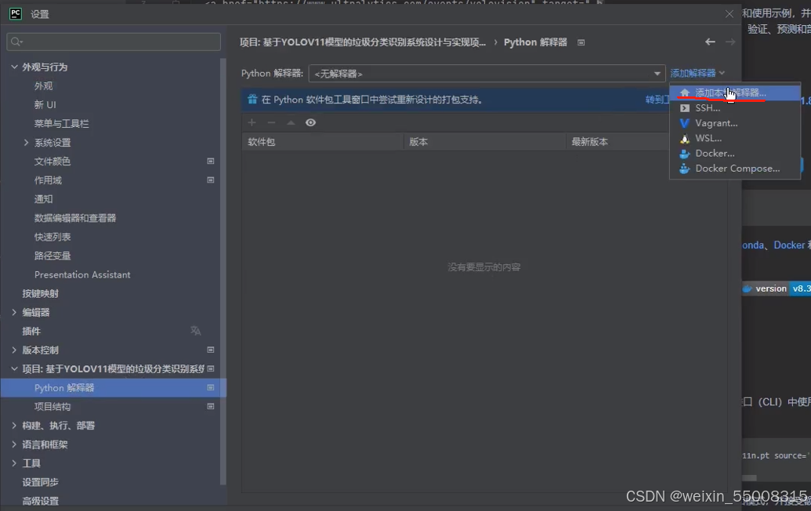Viewport: 811px width, 511px height.
Task: Click the project-level icon beside Python 解释器 in the tree
Action: [211, 387]
